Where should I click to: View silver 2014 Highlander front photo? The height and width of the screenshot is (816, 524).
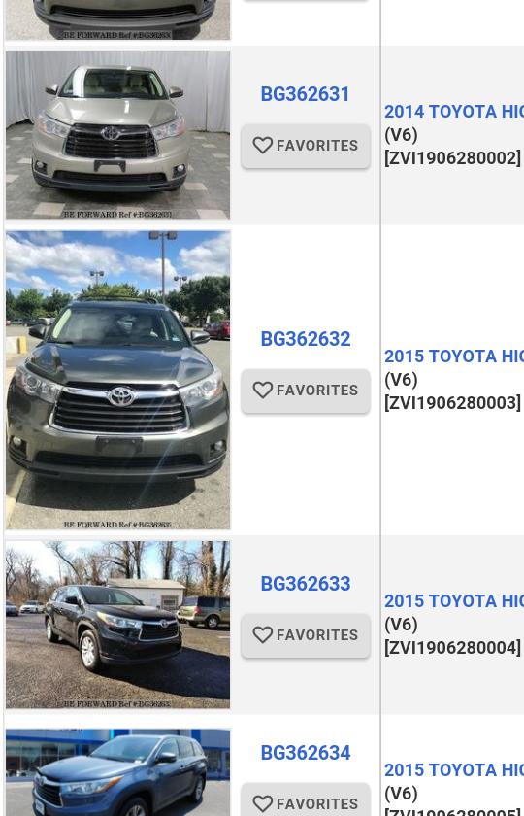(118, 135)
